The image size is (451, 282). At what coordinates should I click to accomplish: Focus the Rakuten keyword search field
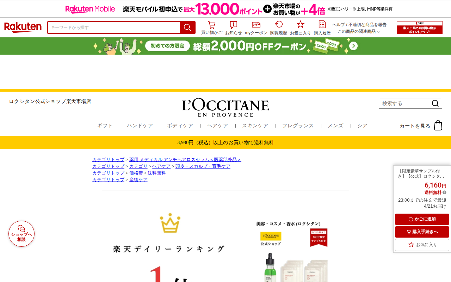[114, 27]
